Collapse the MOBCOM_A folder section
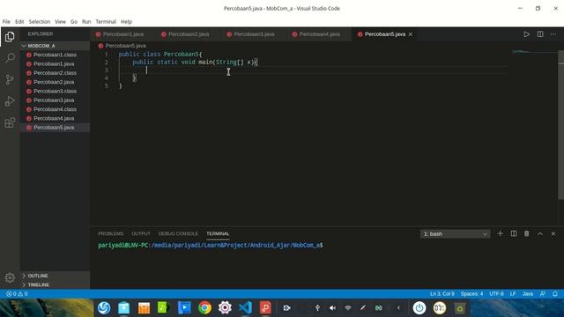564x317 pixels. 55,46
